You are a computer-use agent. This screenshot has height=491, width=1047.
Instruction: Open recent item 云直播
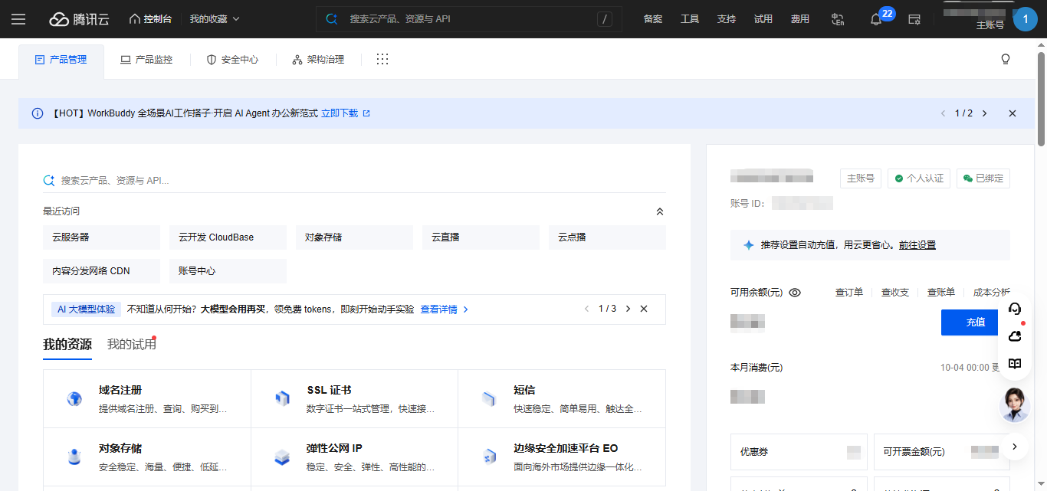coord(481,237)
